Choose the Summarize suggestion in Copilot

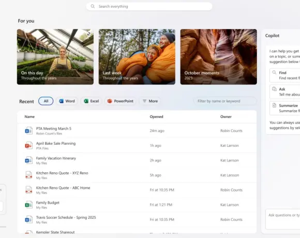[x=285, y=108]
